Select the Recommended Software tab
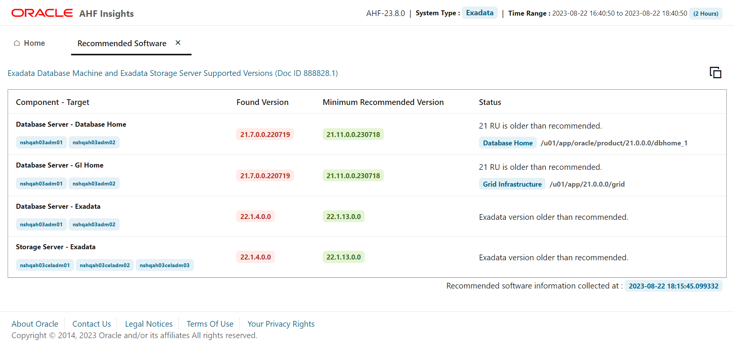Screen dimensions: 734x345 click(x=122, y=44)
